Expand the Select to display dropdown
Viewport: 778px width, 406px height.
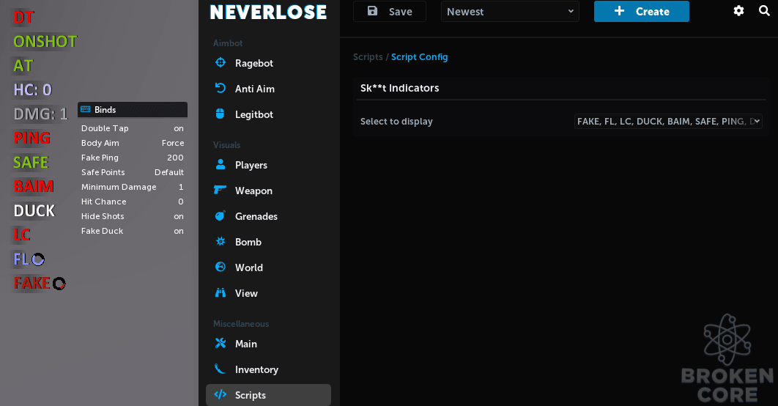[668, 121]
